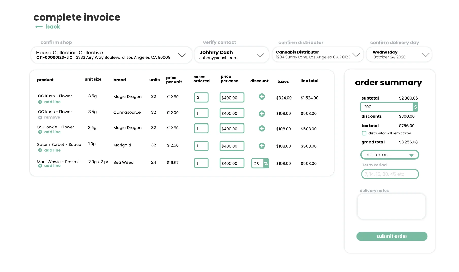Viewport: 459px width, 272px height.
Task: Go back using the back link
Action: click(x=53, y=27)
